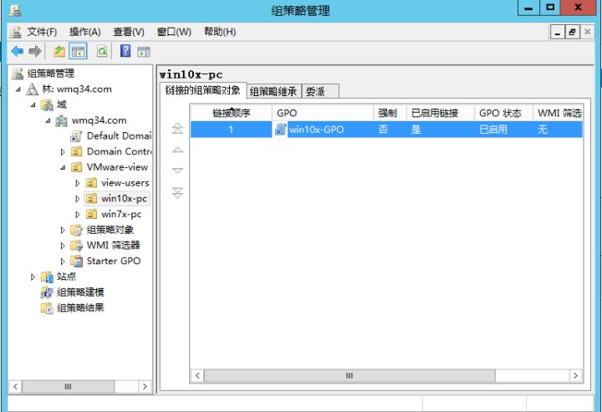Expand the WMI 筛选器 node
Image resolution: width=602 pixels, height=412 pixels.
[x=63, y=246]
